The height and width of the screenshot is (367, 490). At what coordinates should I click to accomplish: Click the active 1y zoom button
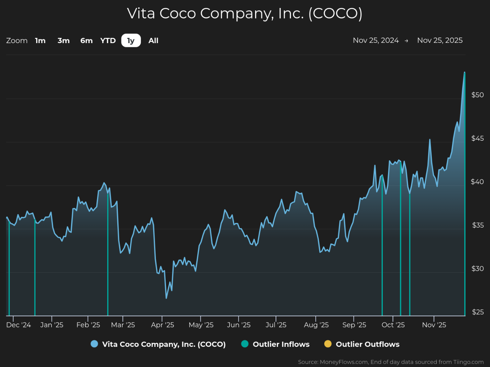131,41
